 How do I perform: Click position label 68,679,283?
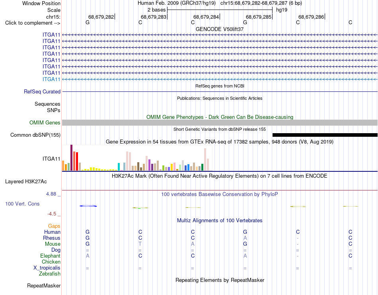[x=154, y=17]
